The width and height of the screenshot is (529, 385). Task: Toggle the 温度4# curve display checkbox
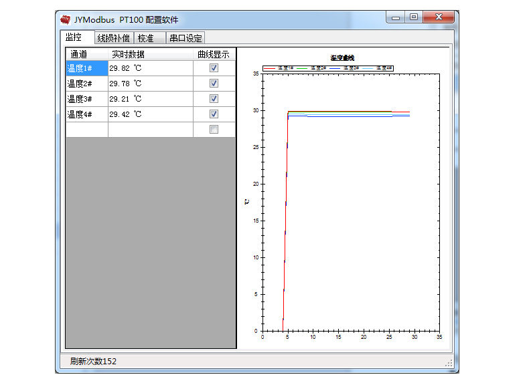(x=214, y=114)
